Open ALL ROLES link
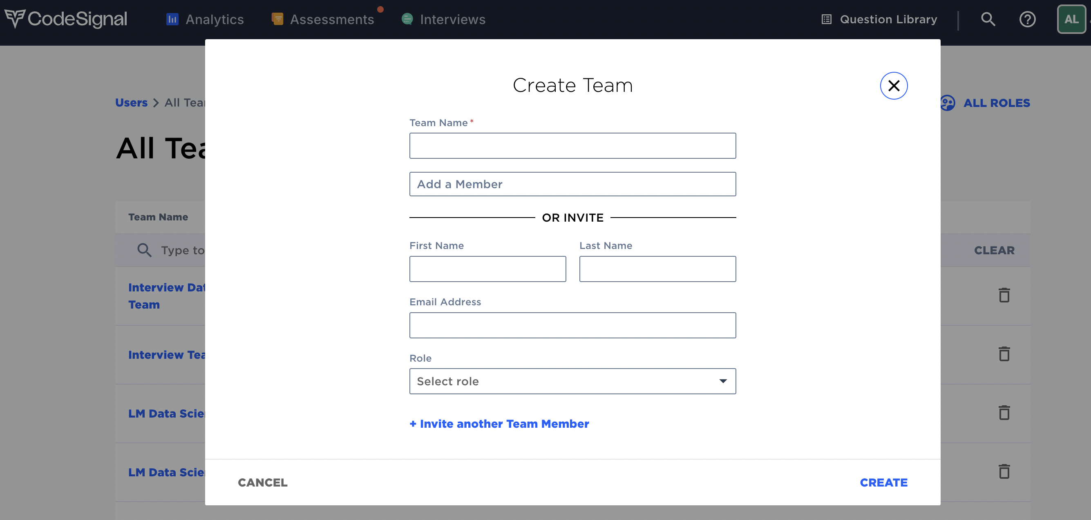 coord(997,103)
